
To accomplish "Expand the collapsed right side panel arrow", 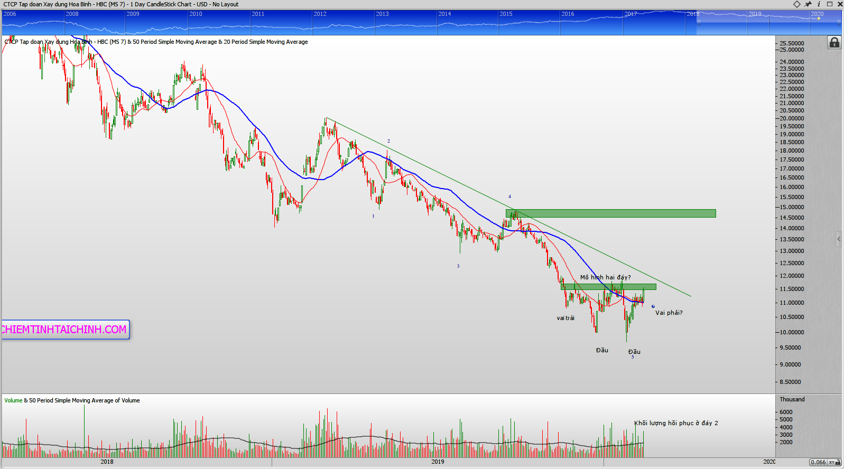I will [839, 239].
